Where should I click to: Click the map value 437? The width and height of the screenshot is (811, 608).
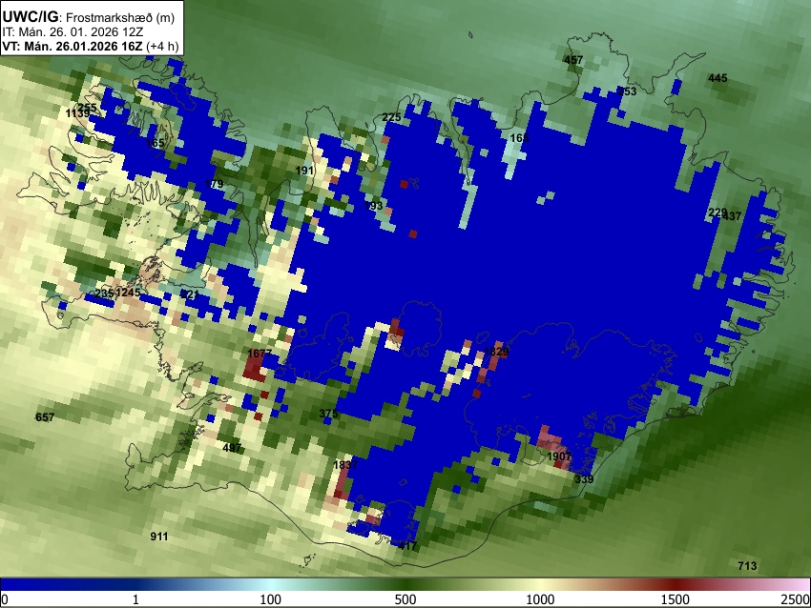coord(733,216)
